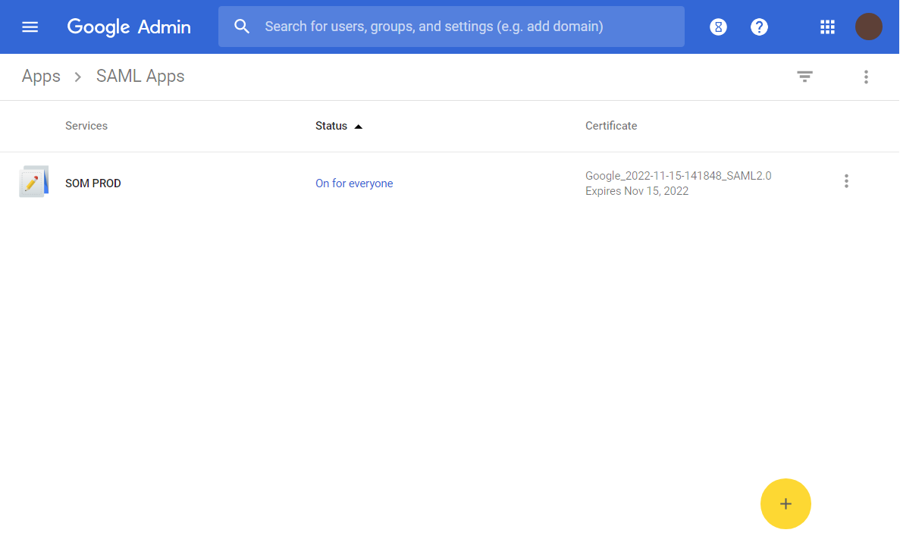Viewport: 900px width, 558px height.
Task: Open the filter icon in header
Action: [x=804, y=77]
